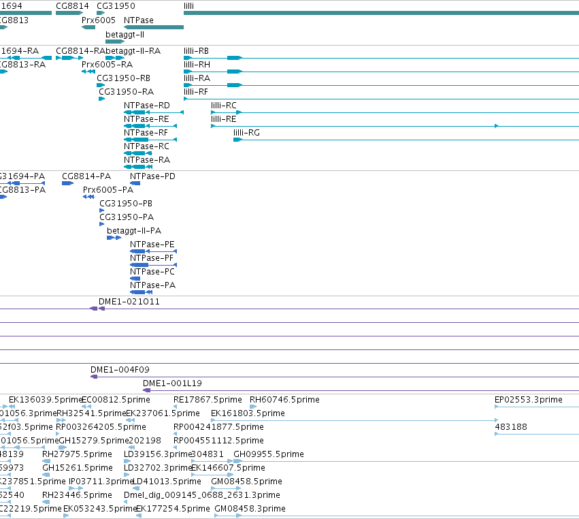Select EST RP004551112.5prime
579x519 pixels.
(x=218, y=441)
